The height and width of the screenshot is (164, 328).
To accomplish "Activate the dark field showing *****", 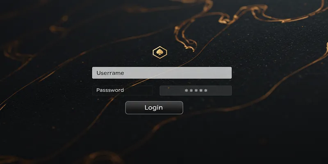I will [196, 91].
